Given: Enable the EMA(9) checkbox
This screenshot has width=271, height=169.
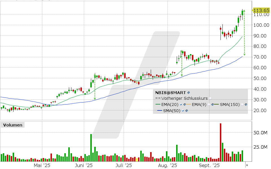Looking at the screenshot, I should click(208, 104).
